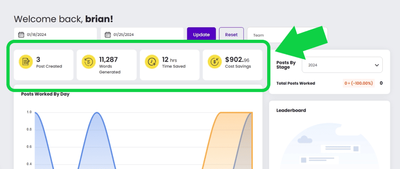Select the 11,287 Words Generated value
This screenshot has width=400, height=169.
[109, 60]
